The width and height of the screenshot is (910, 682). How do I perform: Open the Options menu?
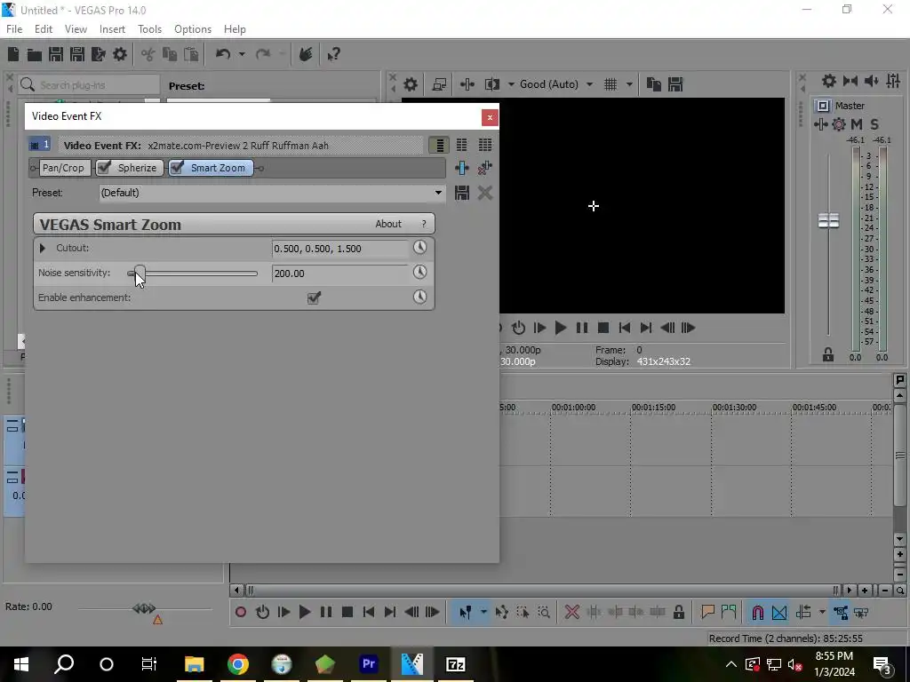(193, 29)
